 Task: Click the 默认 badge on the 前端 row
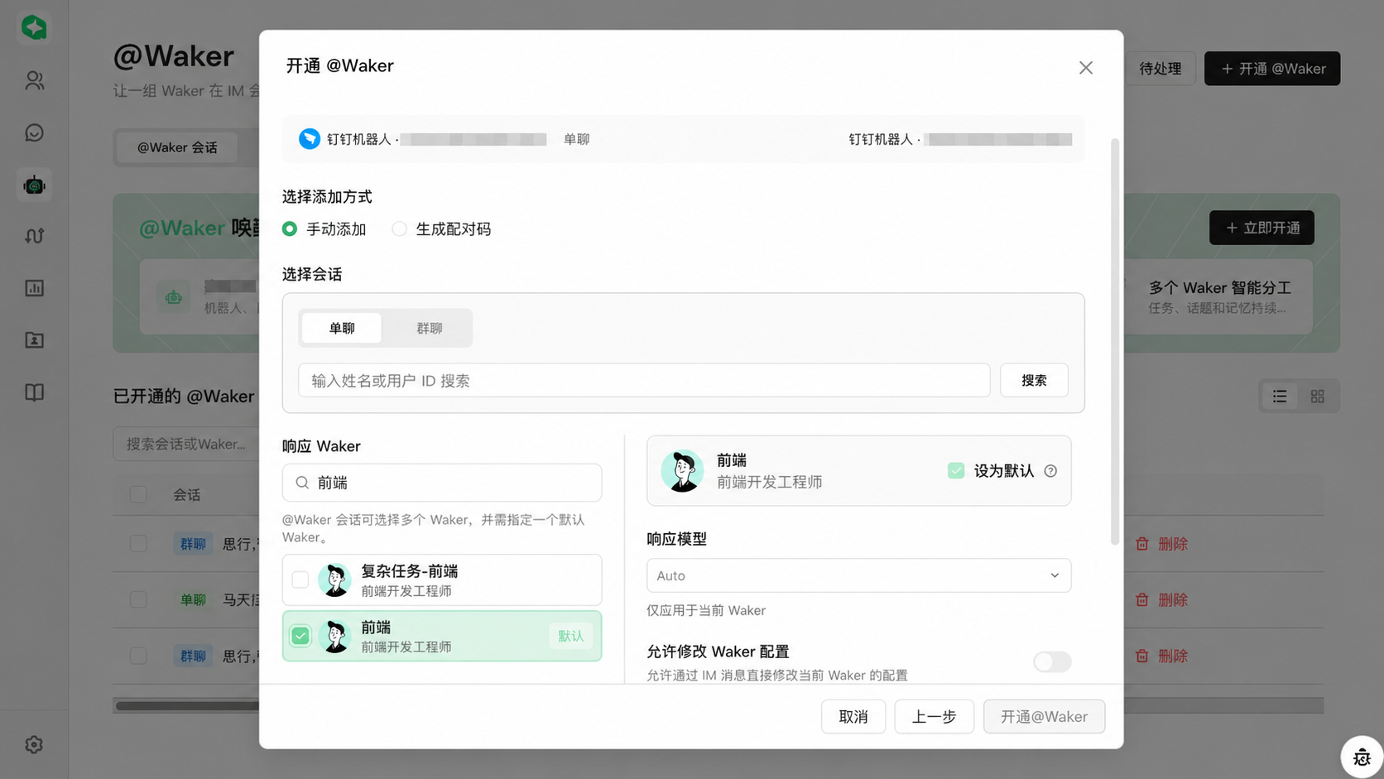[x=570, y=636]
